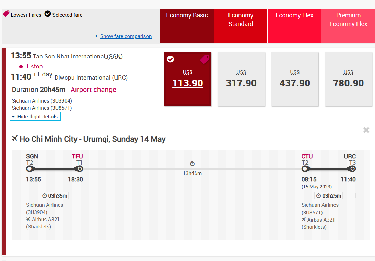Click the plane icon by the second Airbus A321
This screenshot has width=375, height=261.
pyautogui.click(x=304, y=220)
